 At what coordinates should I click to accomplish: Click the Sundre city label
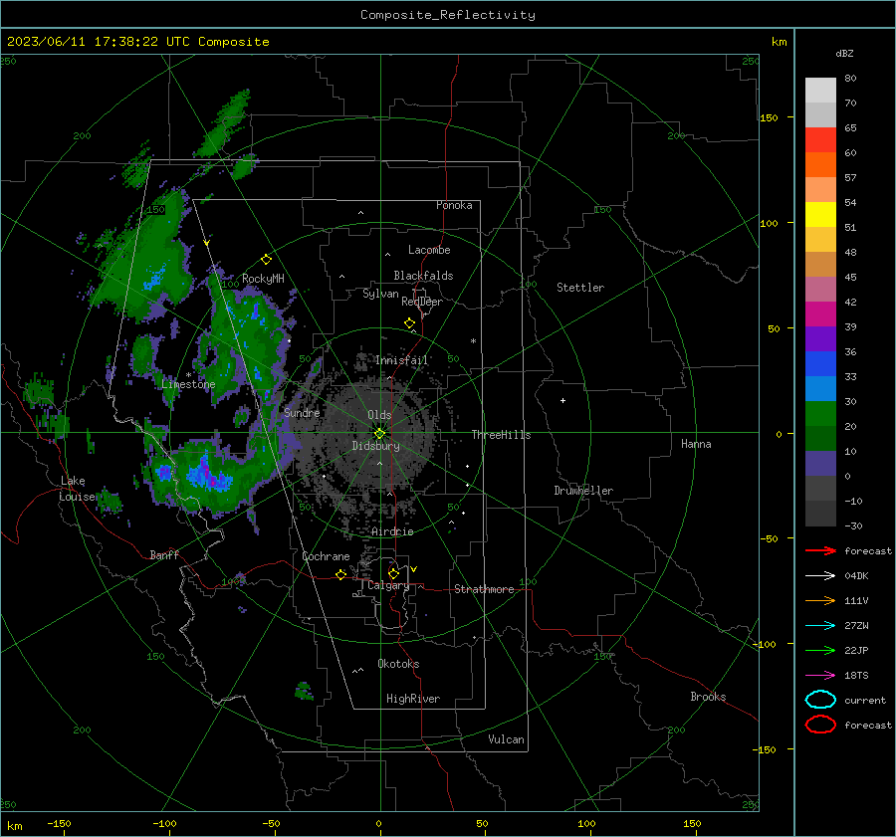coord(302,412)
